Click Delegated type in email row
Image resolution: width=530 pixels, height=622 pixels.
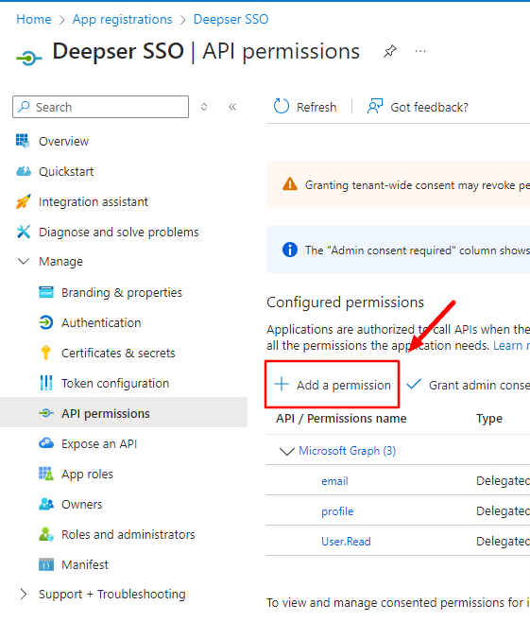(x=503, y=481)
